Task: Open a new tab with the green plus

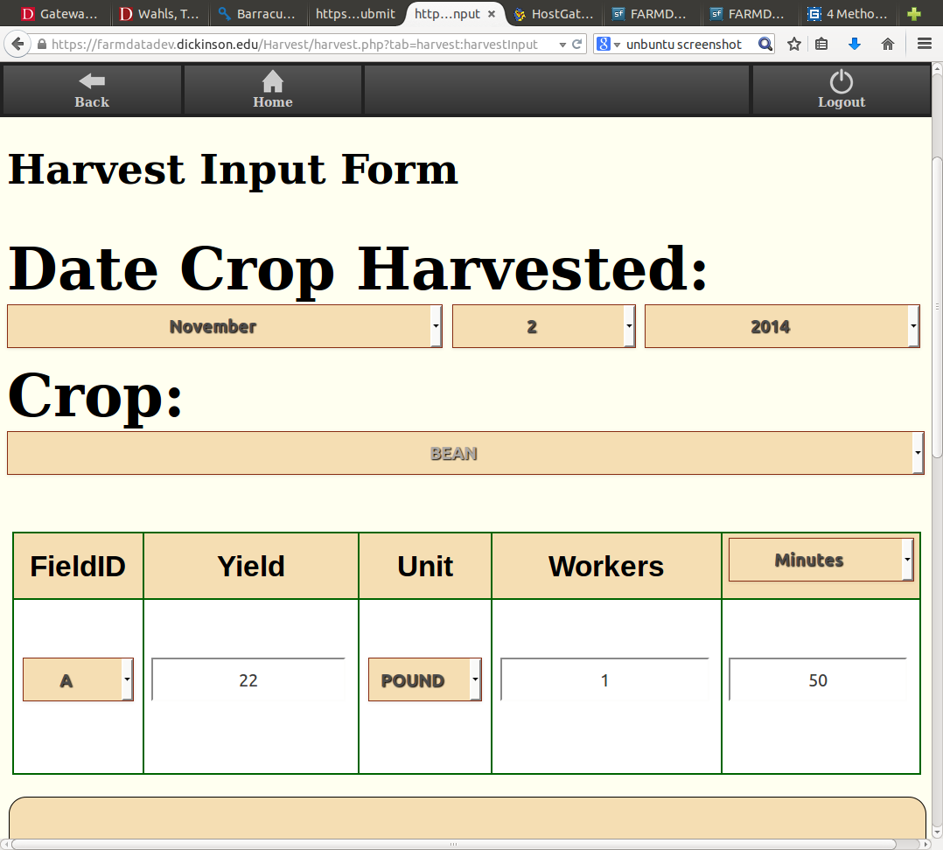Action: coord(913,14)
